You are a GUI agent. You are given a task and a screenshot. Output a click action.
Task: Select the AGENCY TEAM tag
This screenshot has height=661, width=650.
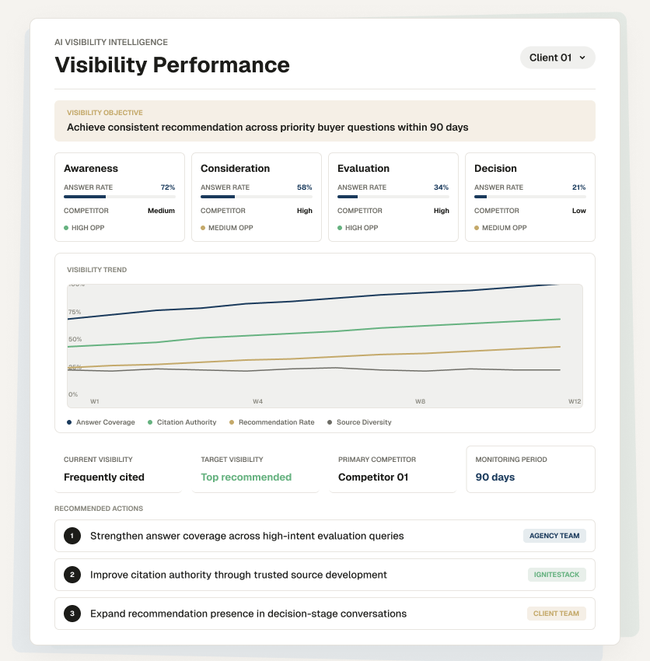tap(554, 536)
